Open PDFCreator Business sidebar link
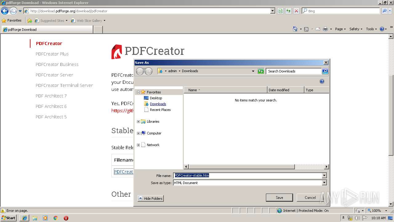This screenshot has height=222, width=394. [x=57, y=64]
